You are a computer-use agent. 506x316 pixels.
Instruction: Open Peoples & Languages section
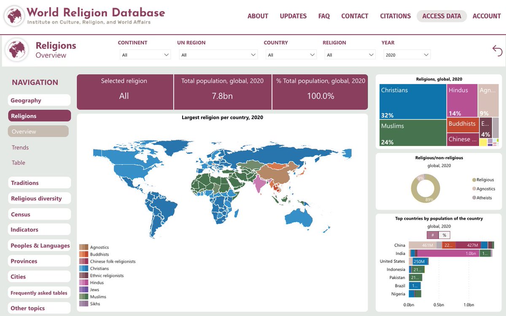tap(39, 245)
